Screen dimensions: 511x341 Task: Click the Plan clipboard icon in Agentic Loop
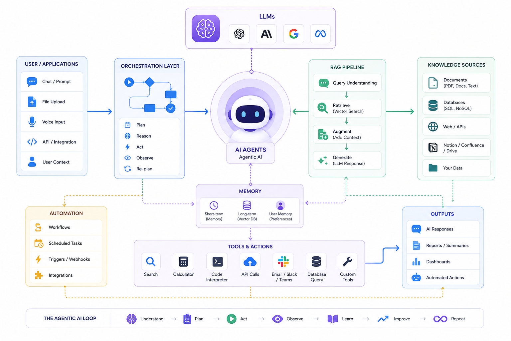(x=187, y=319)
